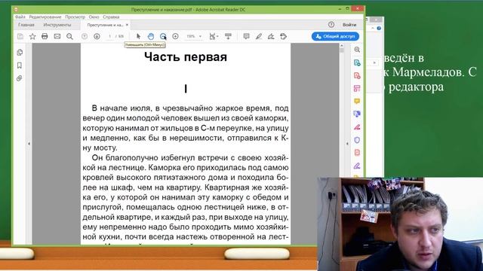Click blue help icon in background window
The width and height of the screenshot is (483, 271).
[379, 29]
